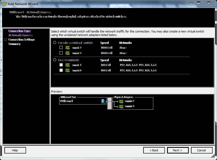
Task: Click the Next button
Action: click(178, 150)
